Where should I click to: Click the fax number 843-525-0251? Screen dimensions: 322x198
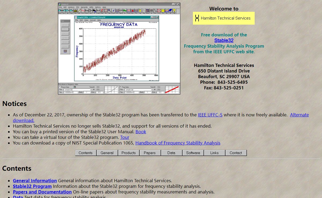coord(229,88)
